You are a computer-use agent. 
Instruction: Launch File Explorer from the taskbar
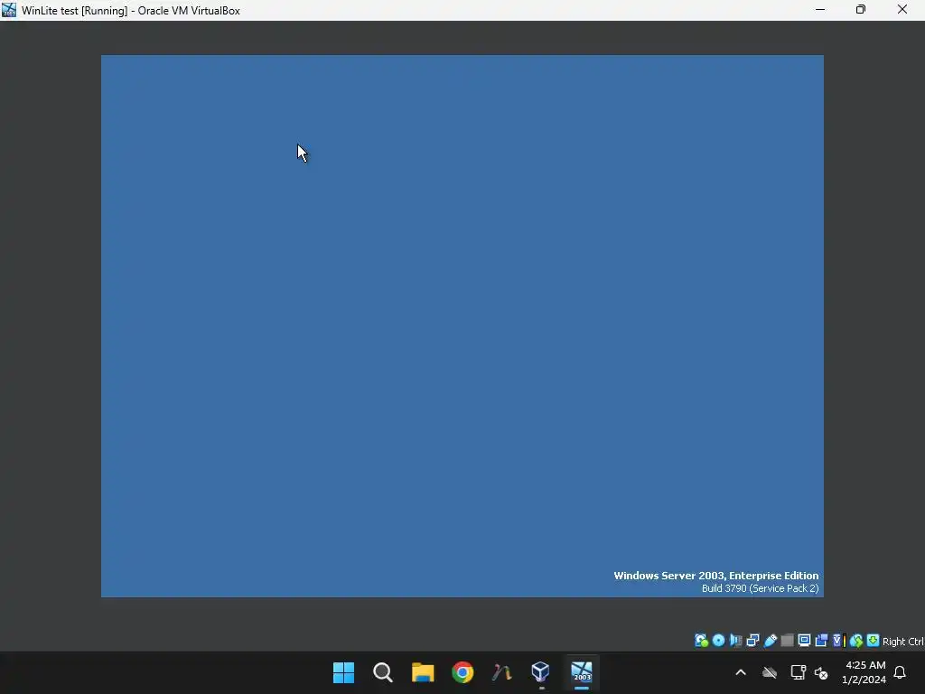coord(423,672)
